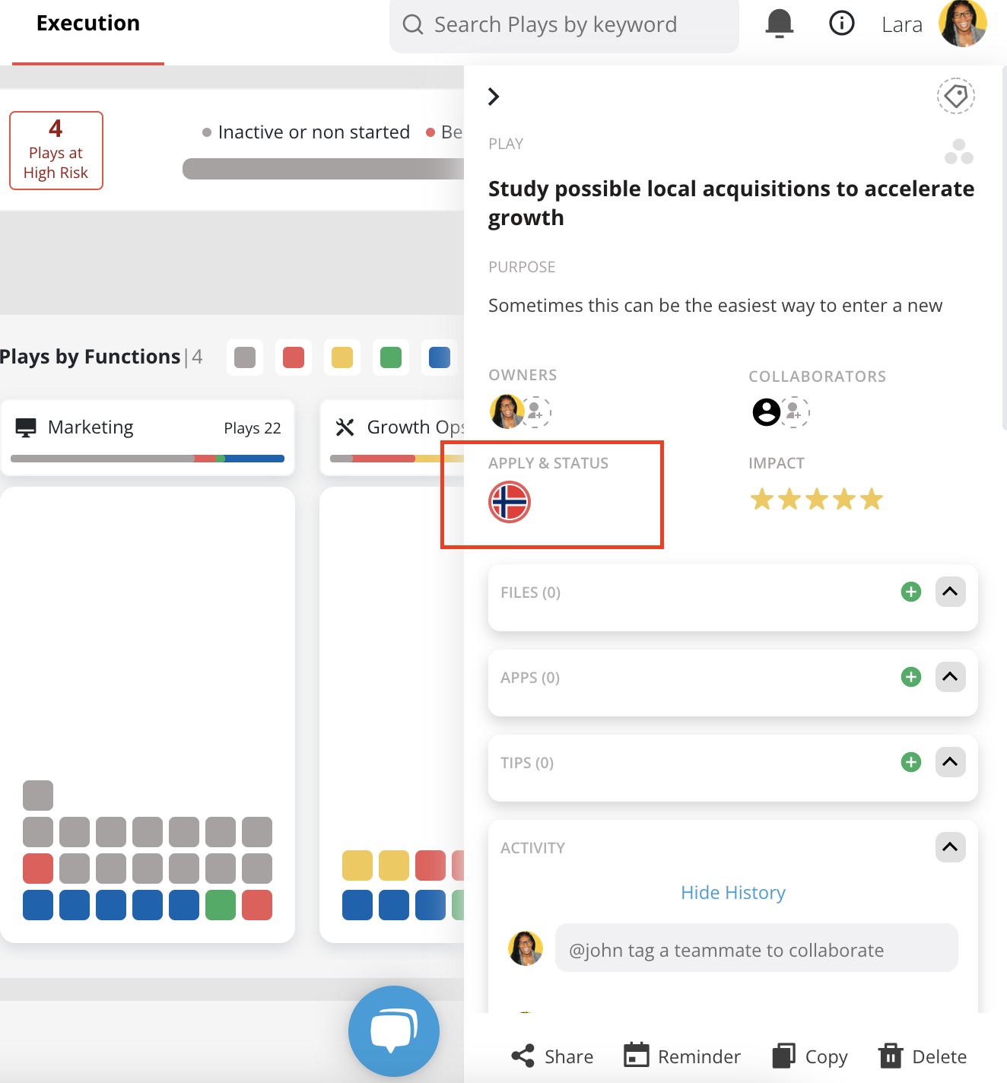1007x1083 pixels.
Task: Click the Marketing progress bar
Action: [148, 459]
